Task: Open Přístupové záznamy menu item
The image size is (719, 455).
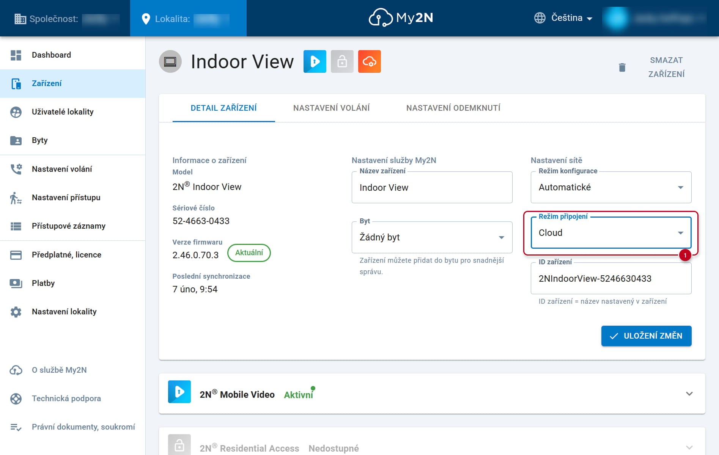Action: tap(73, 226)
